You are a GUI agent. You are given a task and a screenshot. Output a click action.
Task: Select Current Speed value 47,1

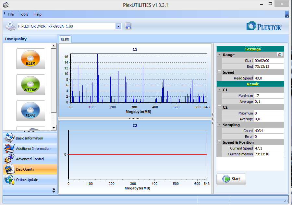pyautogui.click(x=269, y=148)
